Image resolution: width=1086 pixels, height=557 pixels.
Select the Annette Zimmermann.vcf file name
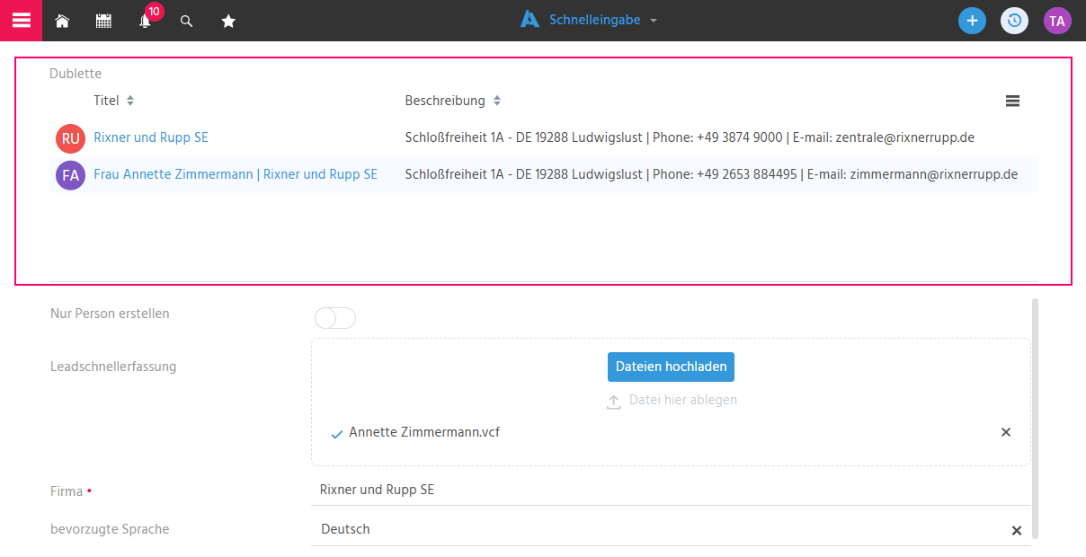pyautogui.click(x=424, y=432)
